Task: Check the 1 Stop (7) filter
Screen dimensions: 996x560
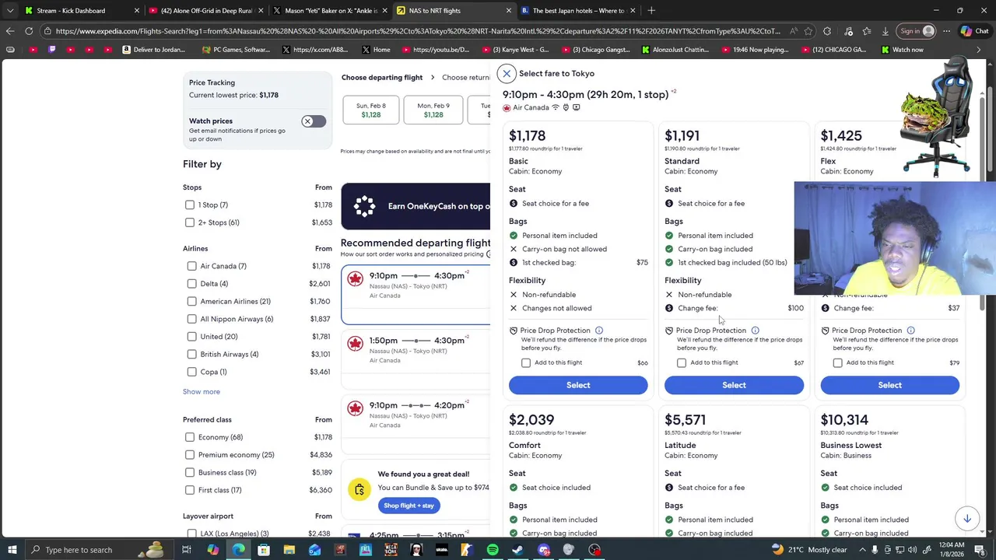Action: coord(190,205)
